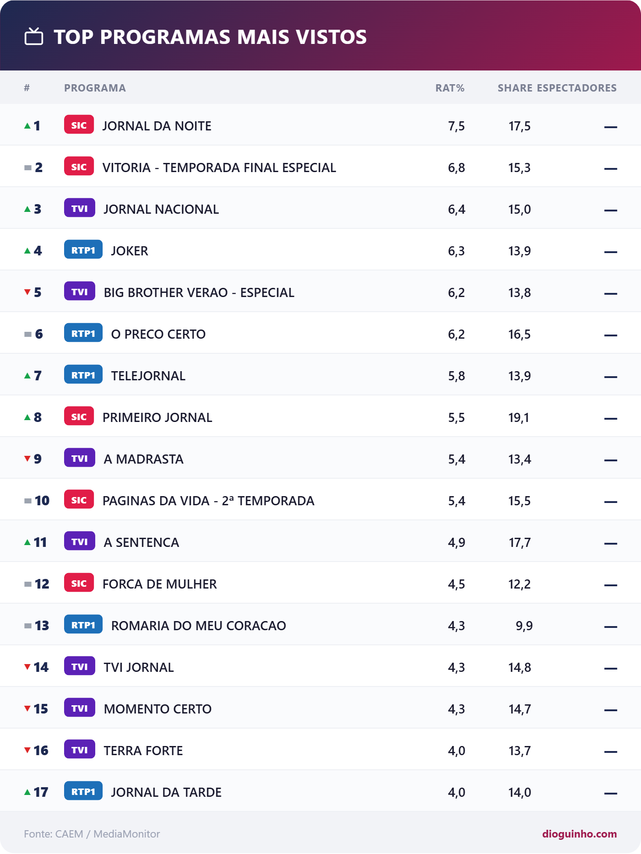This screenshot has width=641, height=854.
Task: Click the red down arrow at rank 5
Action: tap(27, 292)
